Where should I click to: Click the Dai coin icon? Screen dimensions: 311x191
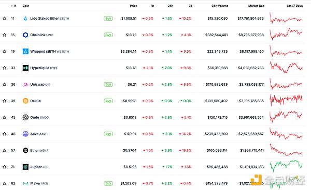[x=25, y=101]
